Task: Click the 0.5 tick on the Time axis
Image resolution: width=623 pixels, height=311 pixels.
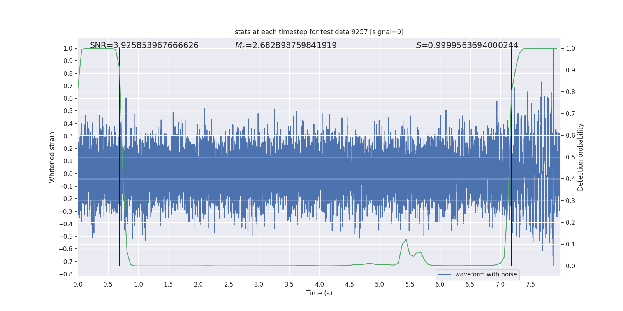Action: point(108,284)
